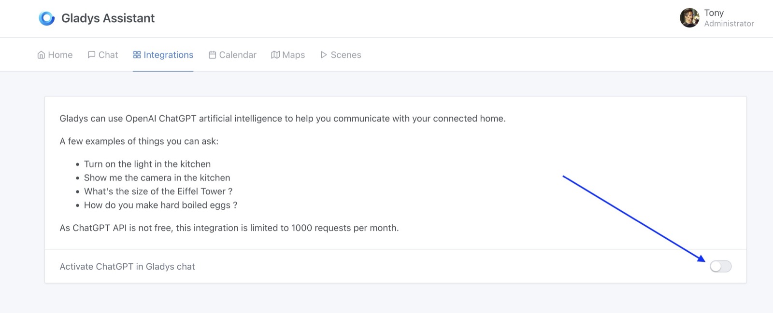Navigate to the Maps tab

pos(293,55)
